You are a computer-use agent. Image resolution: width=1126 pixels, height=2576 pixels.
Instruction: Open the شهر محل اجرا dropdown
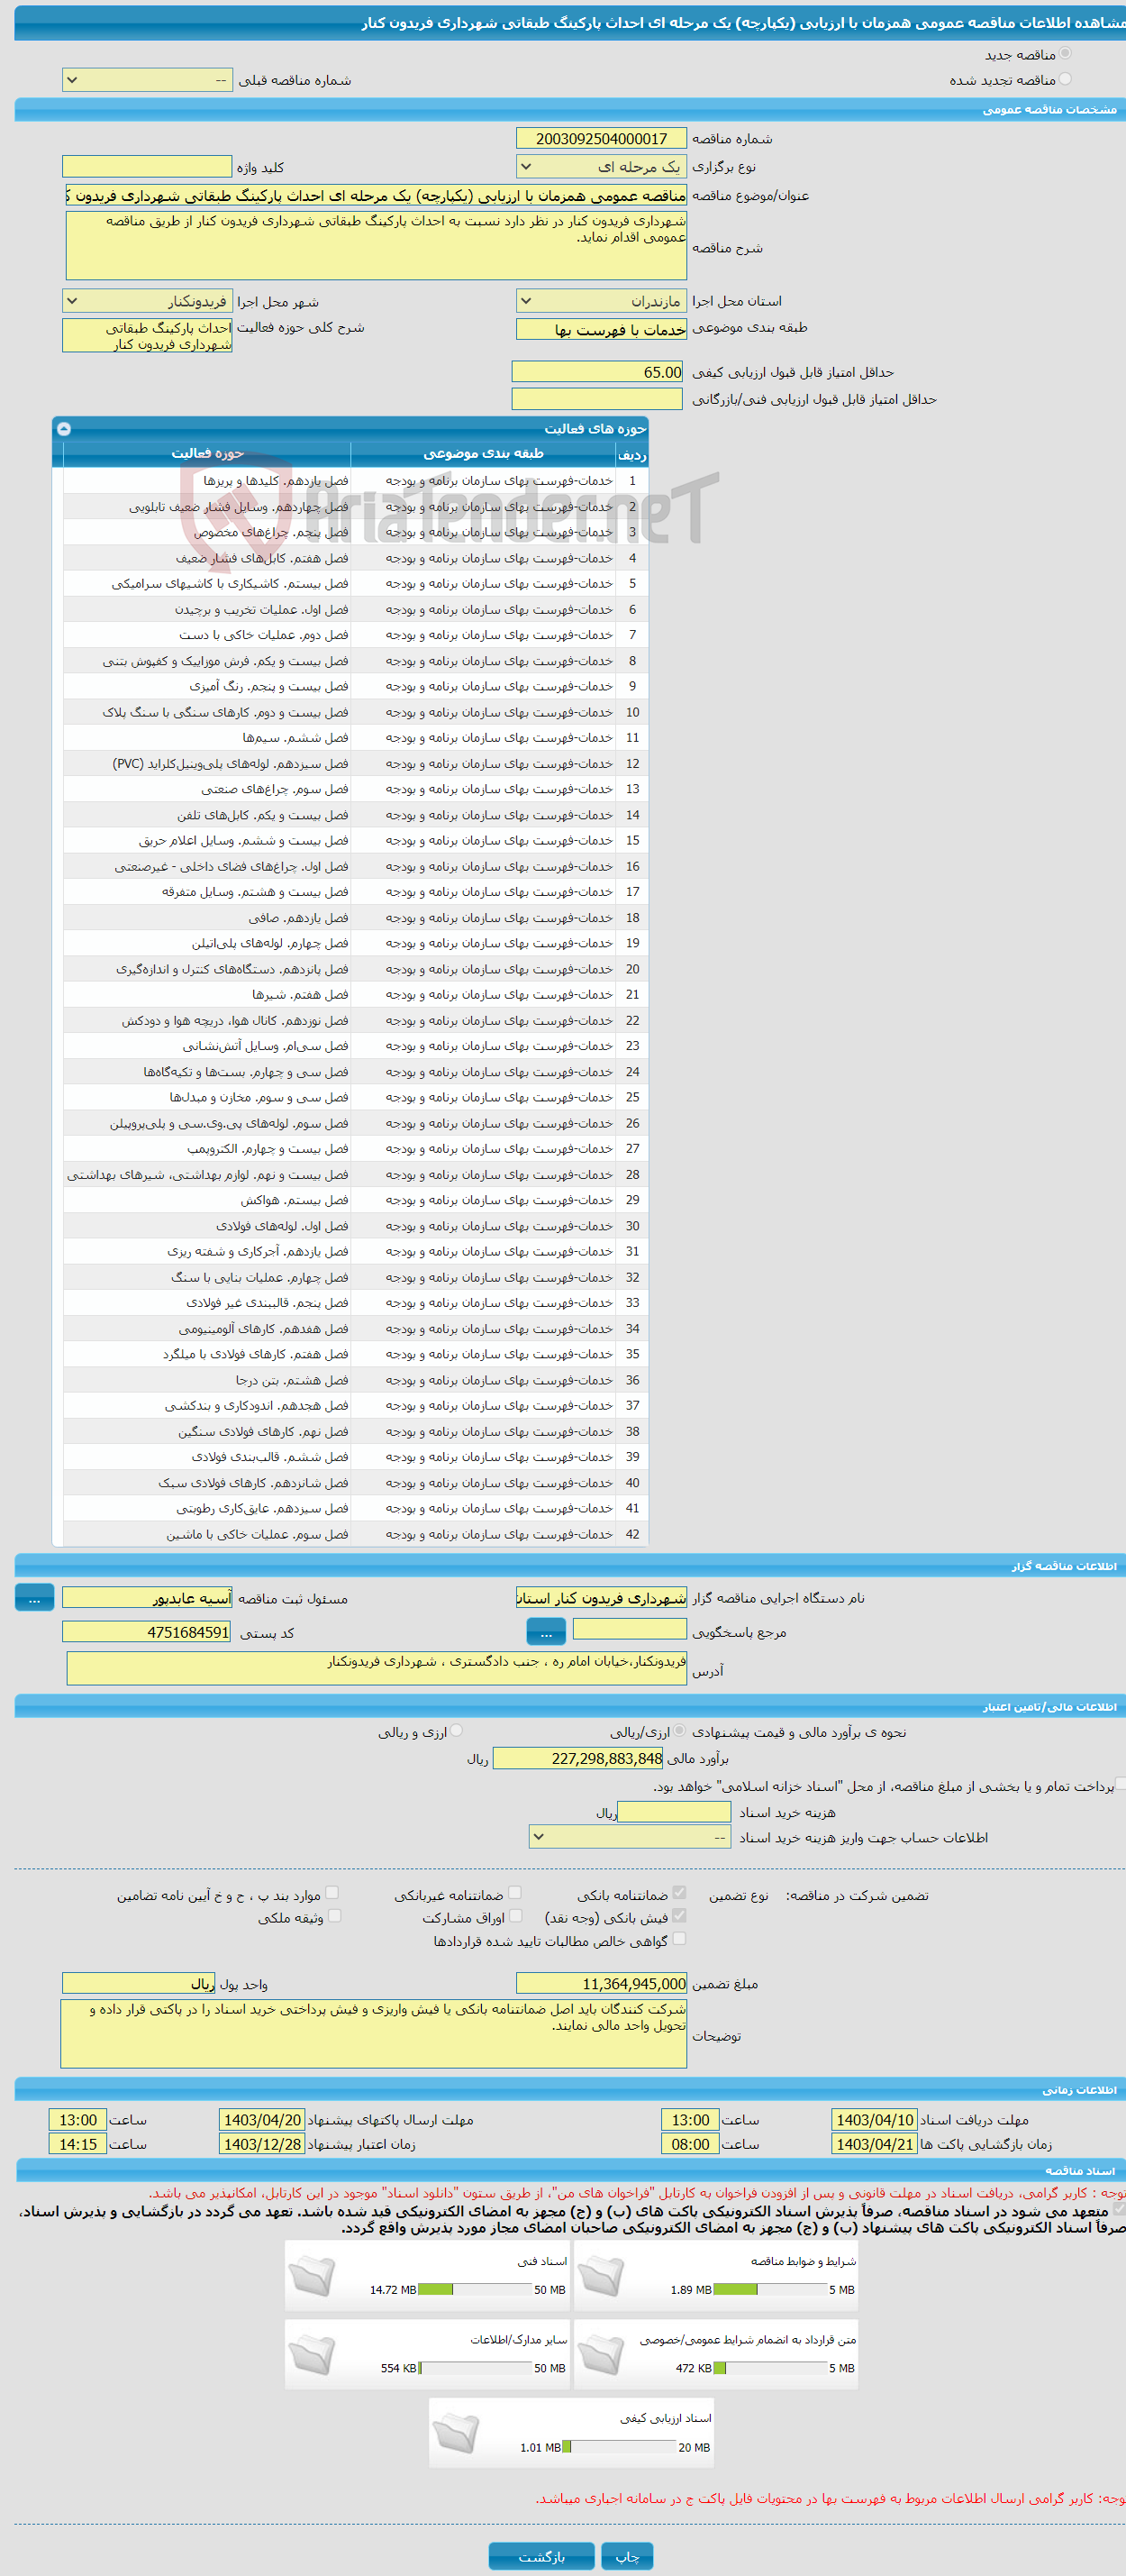tap(147, 301)
